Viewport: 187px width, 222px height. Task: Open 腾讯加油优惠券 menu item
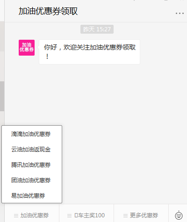(31, 165)
